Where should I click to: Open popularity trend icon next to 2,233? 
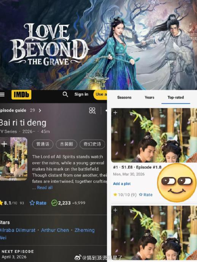(54, 203)
